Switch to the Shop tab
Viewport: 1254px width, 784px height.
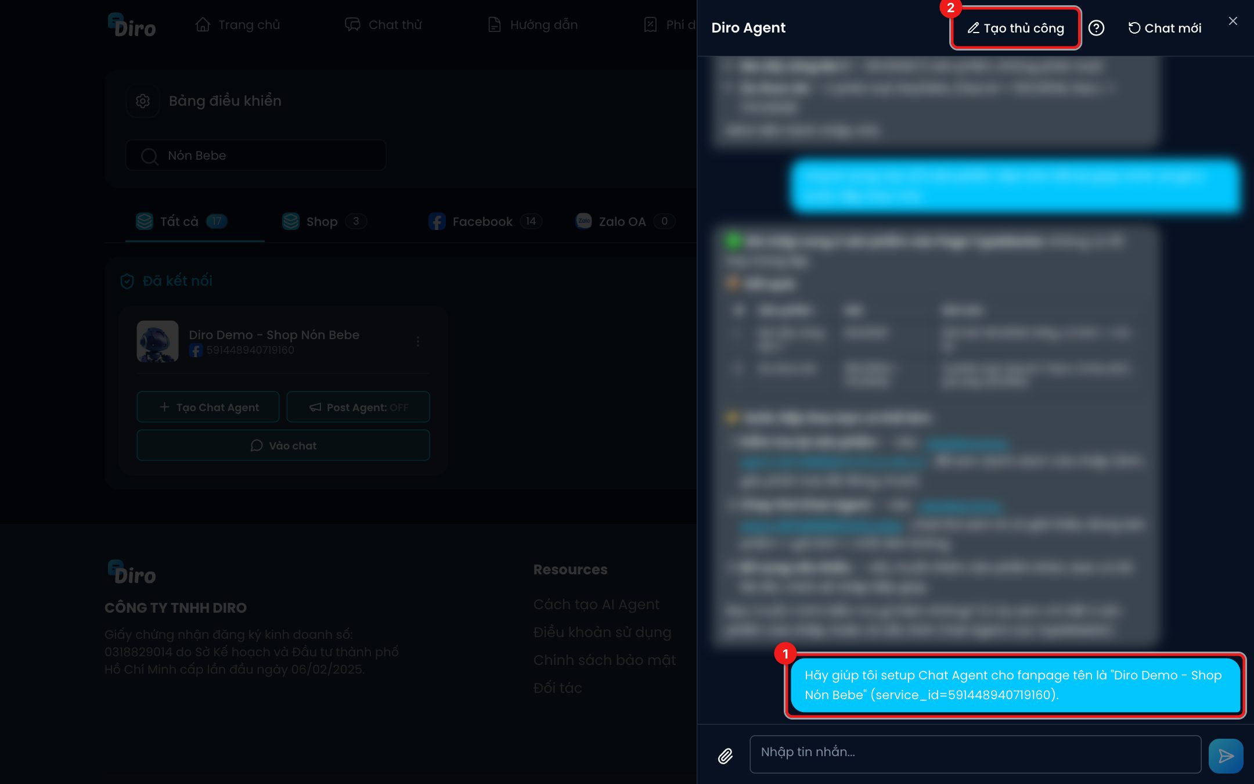point(324,221)
